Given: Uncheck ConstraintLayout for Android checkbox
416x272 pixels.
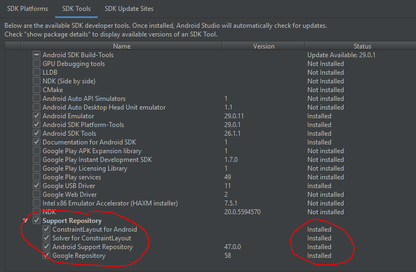Looking at the screenshot, I should [x=46, y=229].
